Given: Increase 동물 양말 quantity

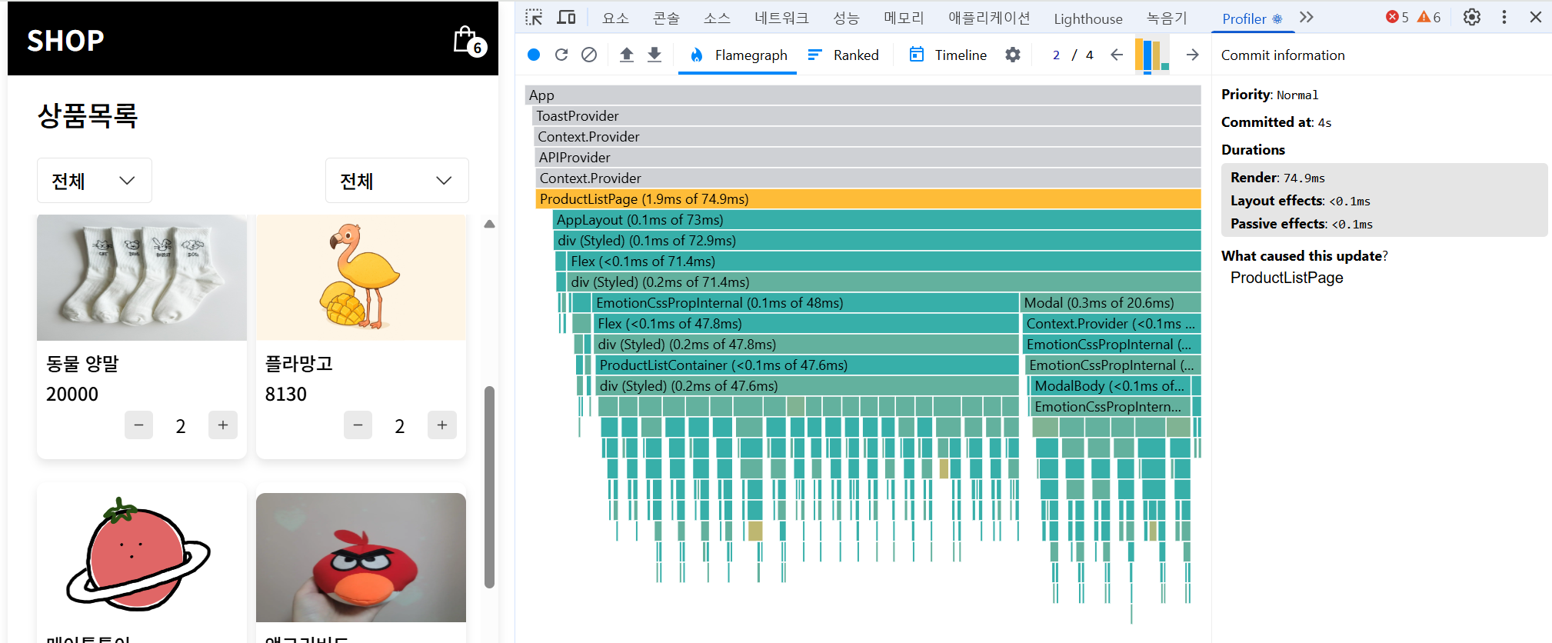Looking at the screenshot, I should coord(223,425).
